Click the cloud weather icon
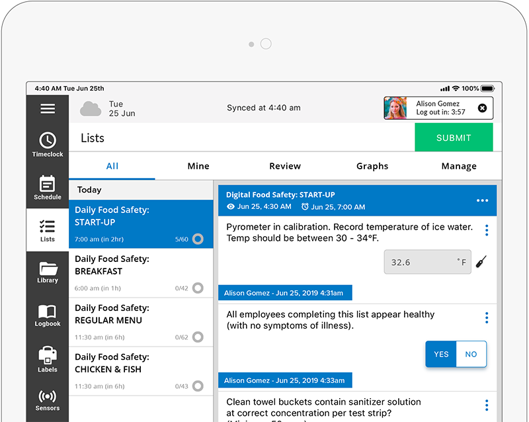The width and height of the screenshot is (529, 422). 91,108
